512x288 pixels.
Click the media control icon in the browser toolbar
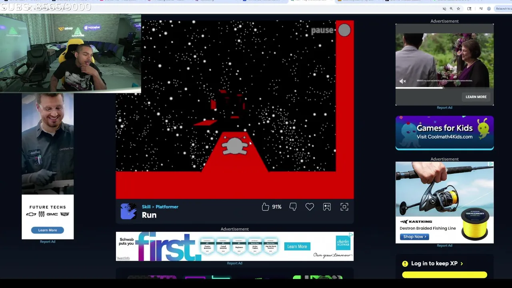tap(481, 8)
